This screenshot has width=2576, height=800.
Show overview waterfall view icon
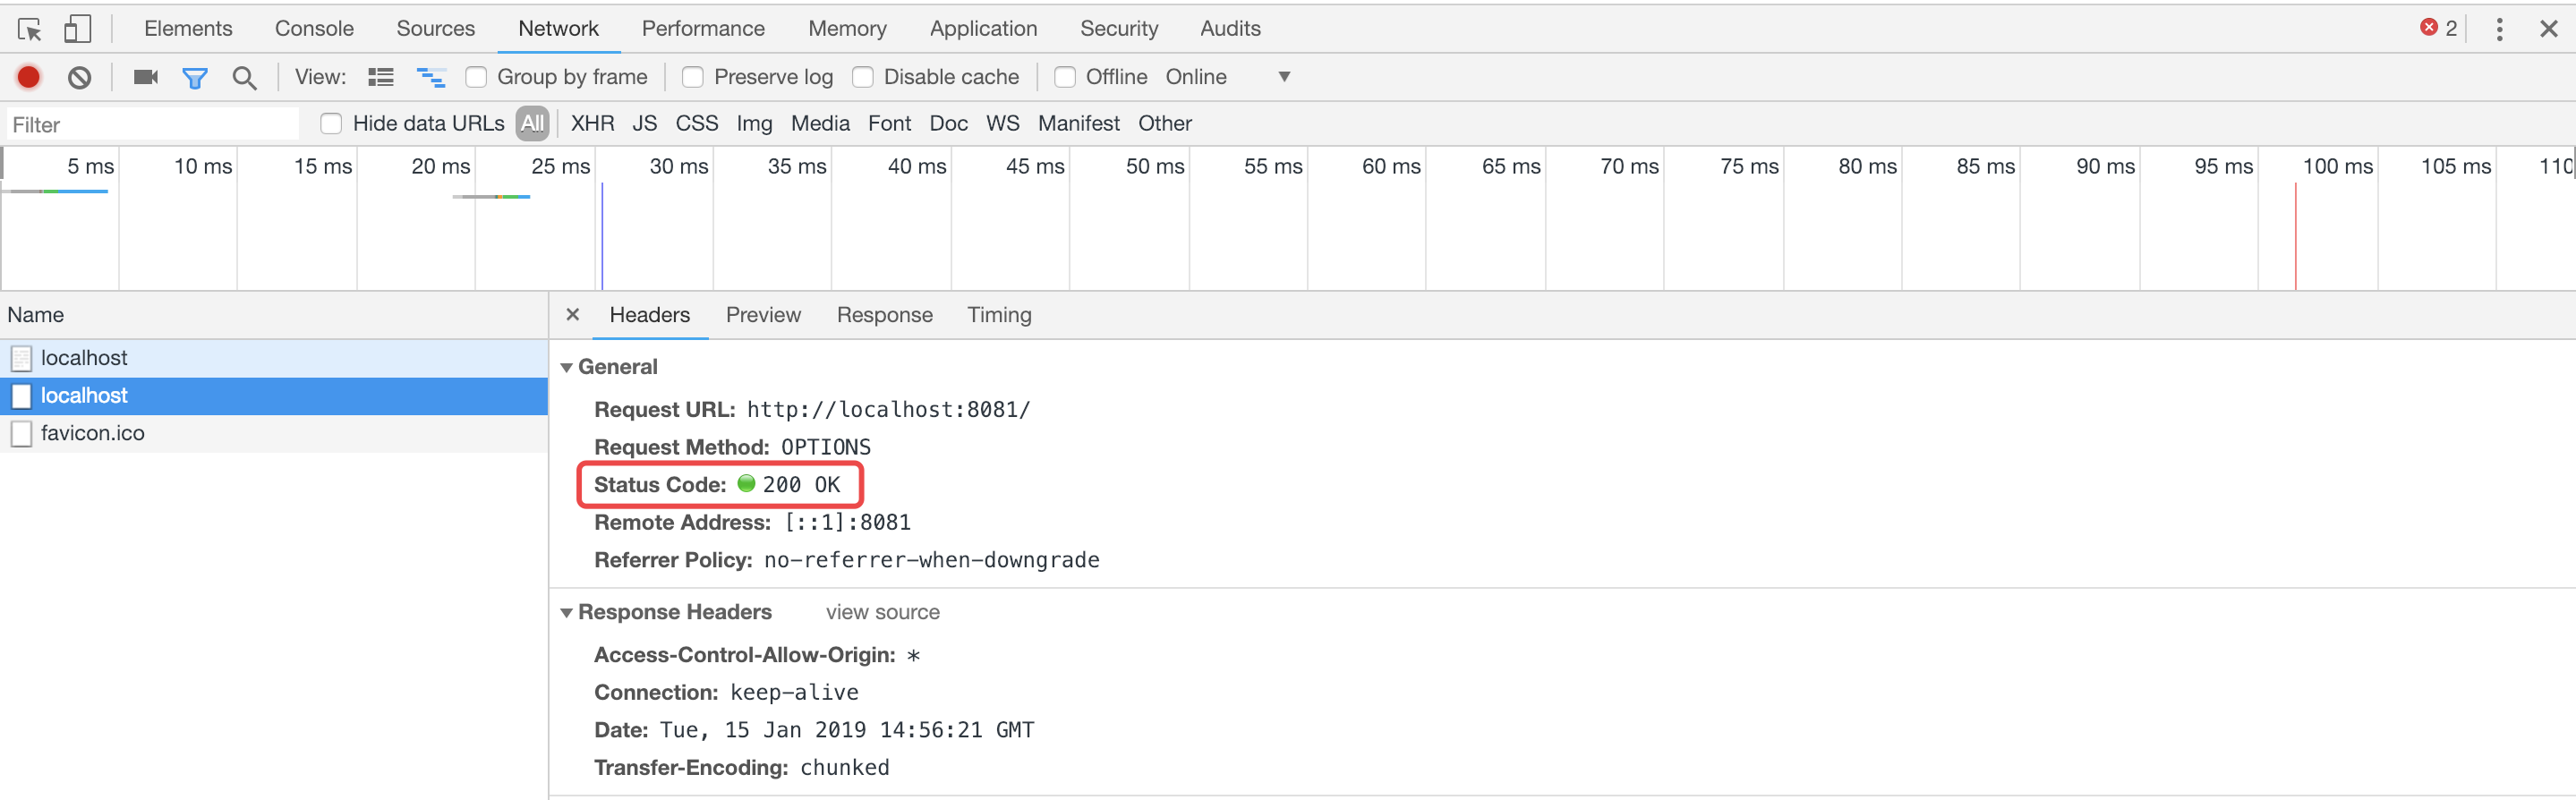[431, 77]
